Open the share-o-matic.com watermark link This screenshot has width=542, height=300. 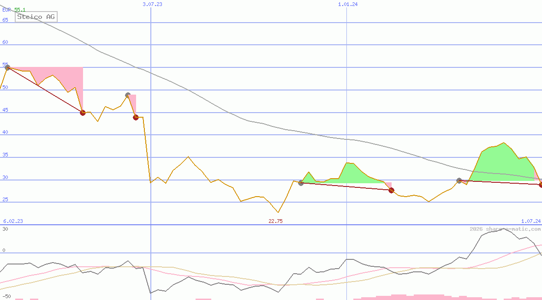(505, 229)
